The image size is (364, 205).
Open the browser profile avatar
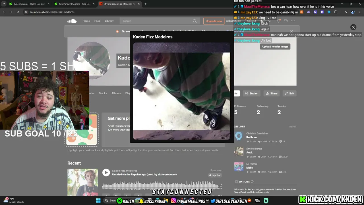[x=353, y=12]
